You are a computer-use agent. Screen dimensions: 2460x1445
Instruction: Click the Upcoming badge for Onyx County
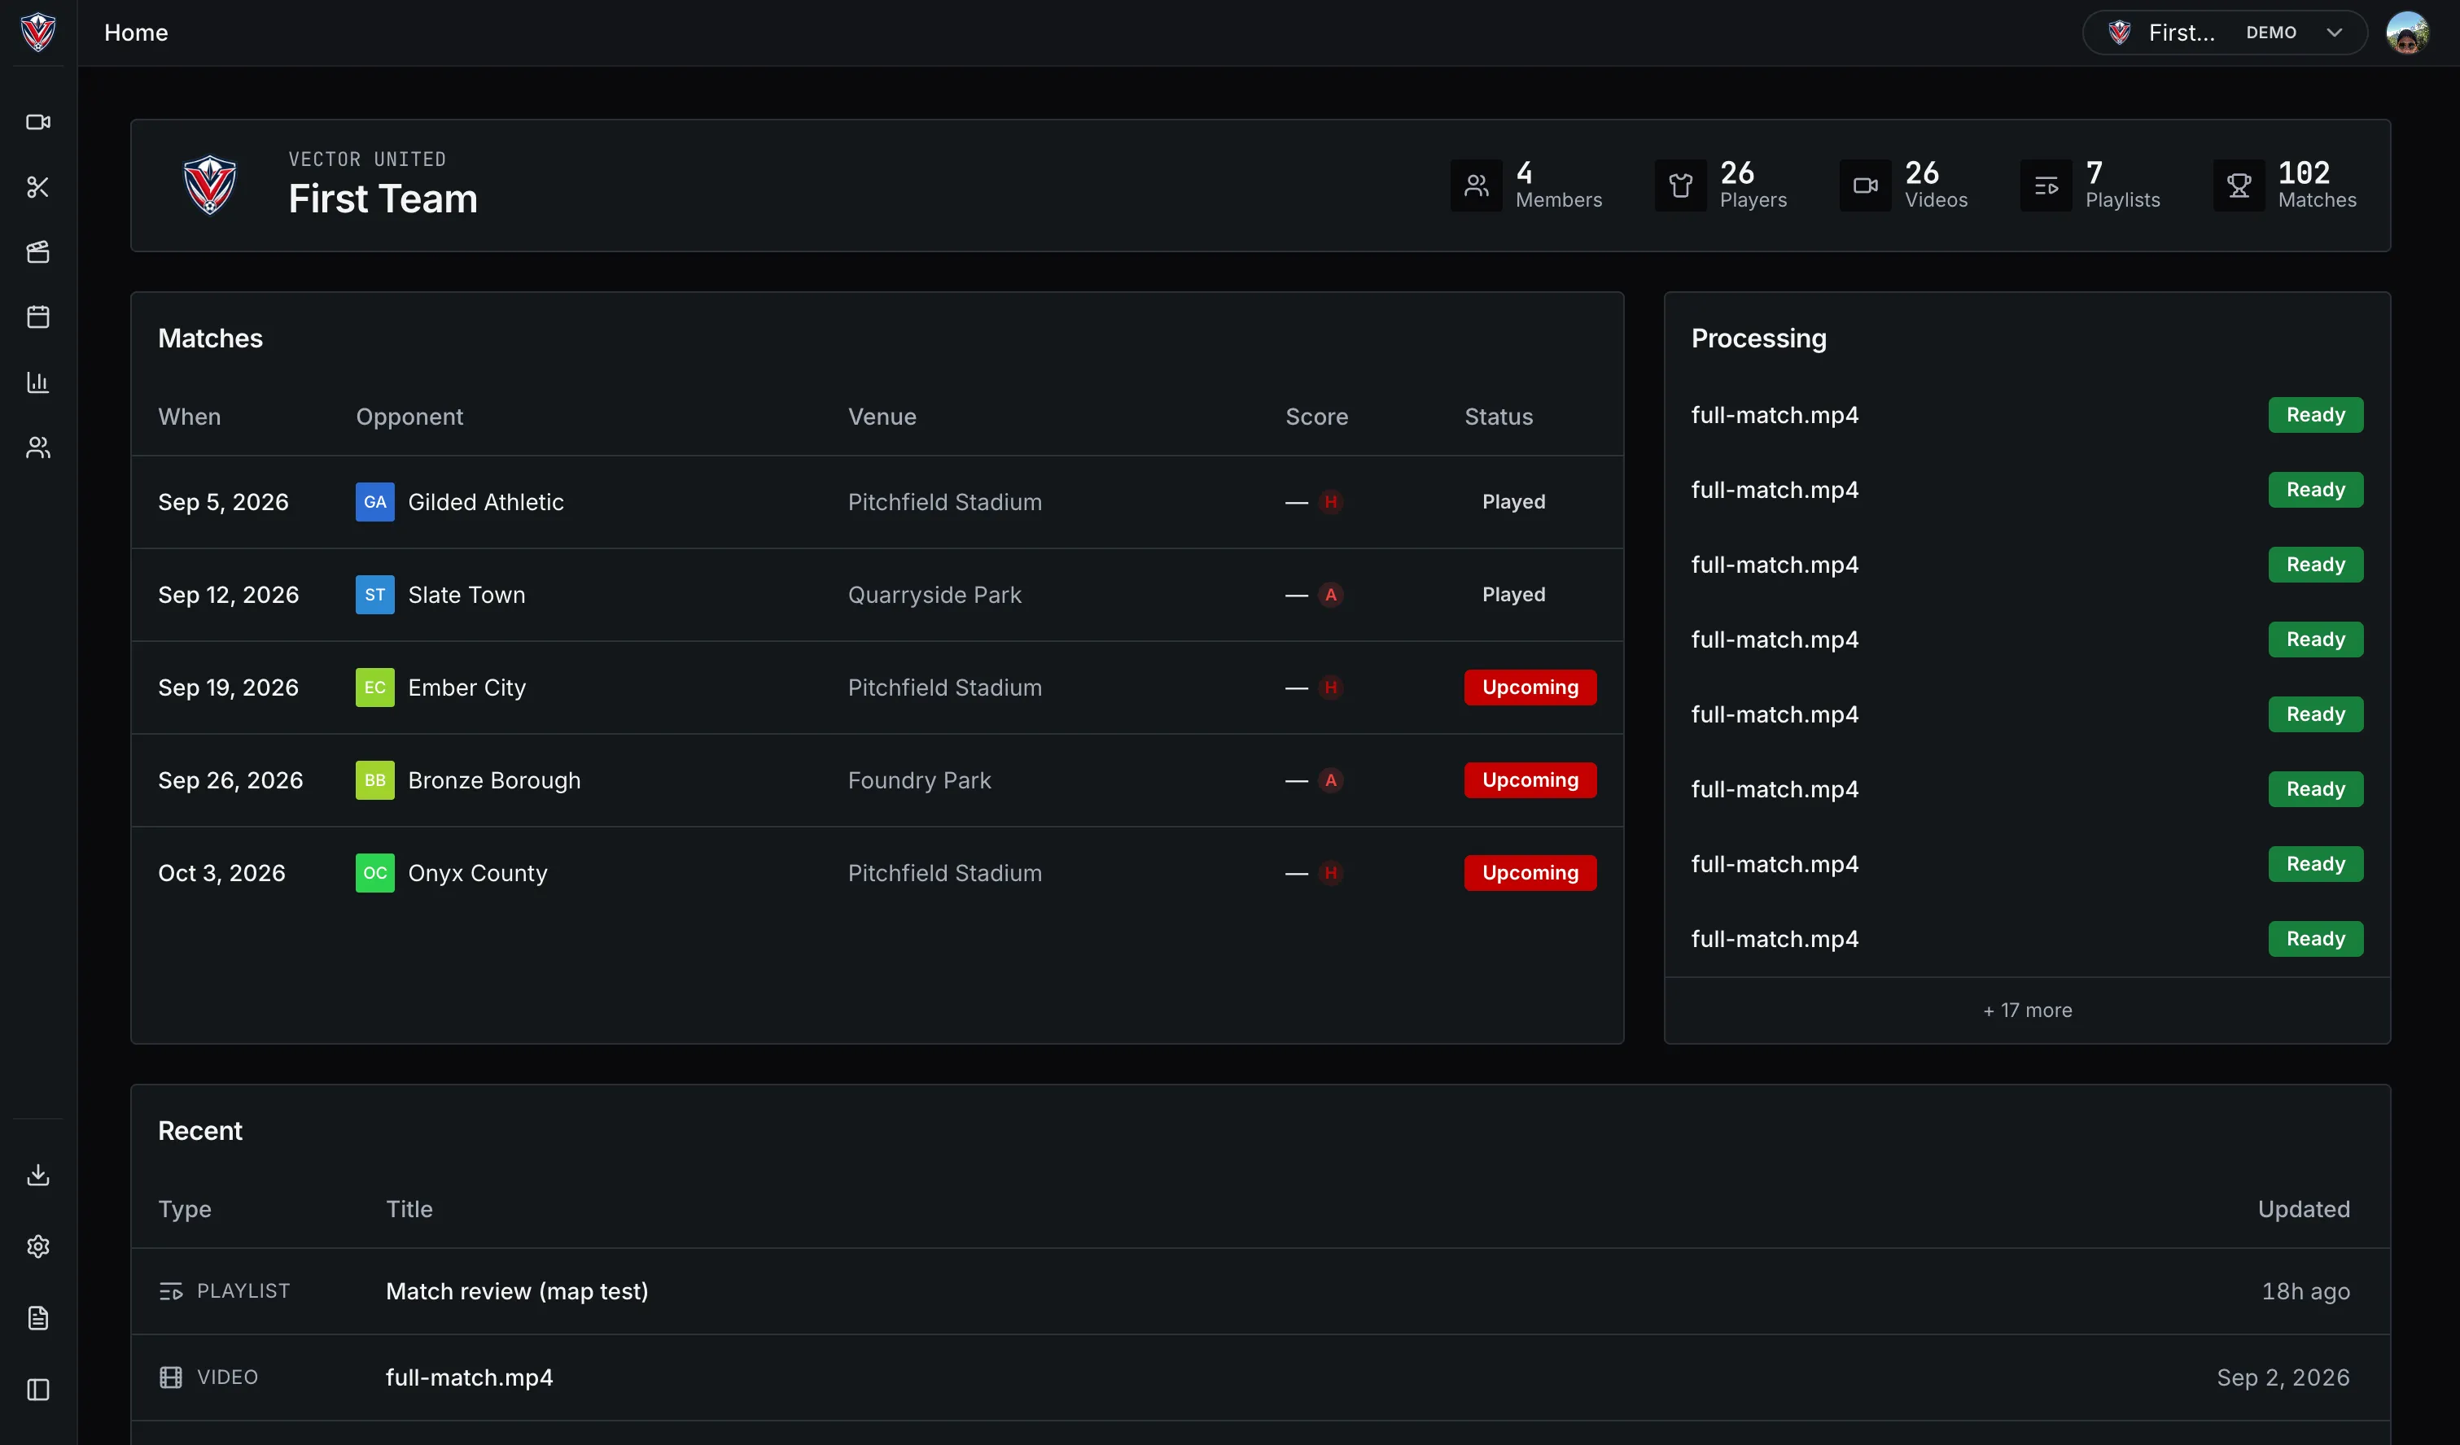(x=1530, y=872)
